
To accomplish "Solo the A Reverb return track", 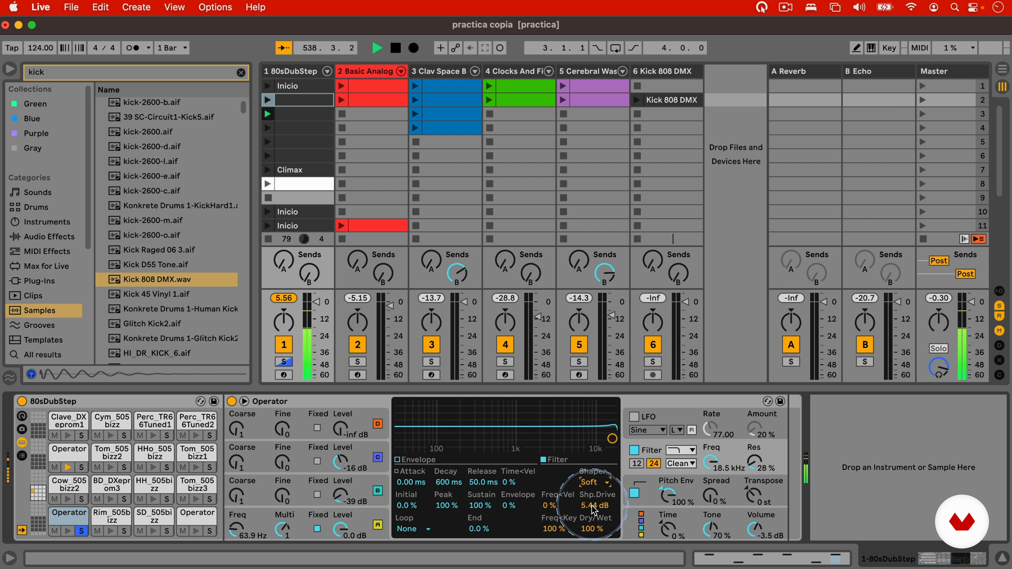I will pyautogui.click(x=791, y=362).
